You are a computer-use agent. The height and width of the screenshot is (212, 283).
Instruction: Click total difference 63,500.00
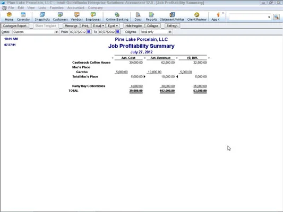pyautogui.click(x=200, y=91)
